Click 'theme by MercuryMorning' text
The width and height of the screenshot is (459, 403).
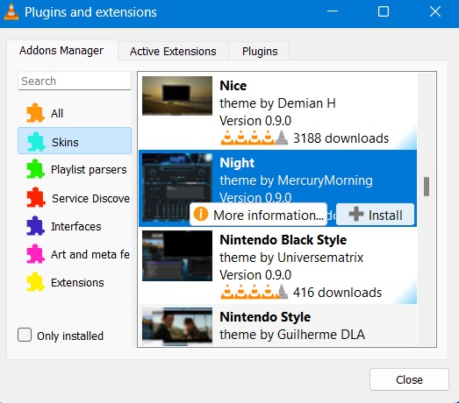coord(297,180)
